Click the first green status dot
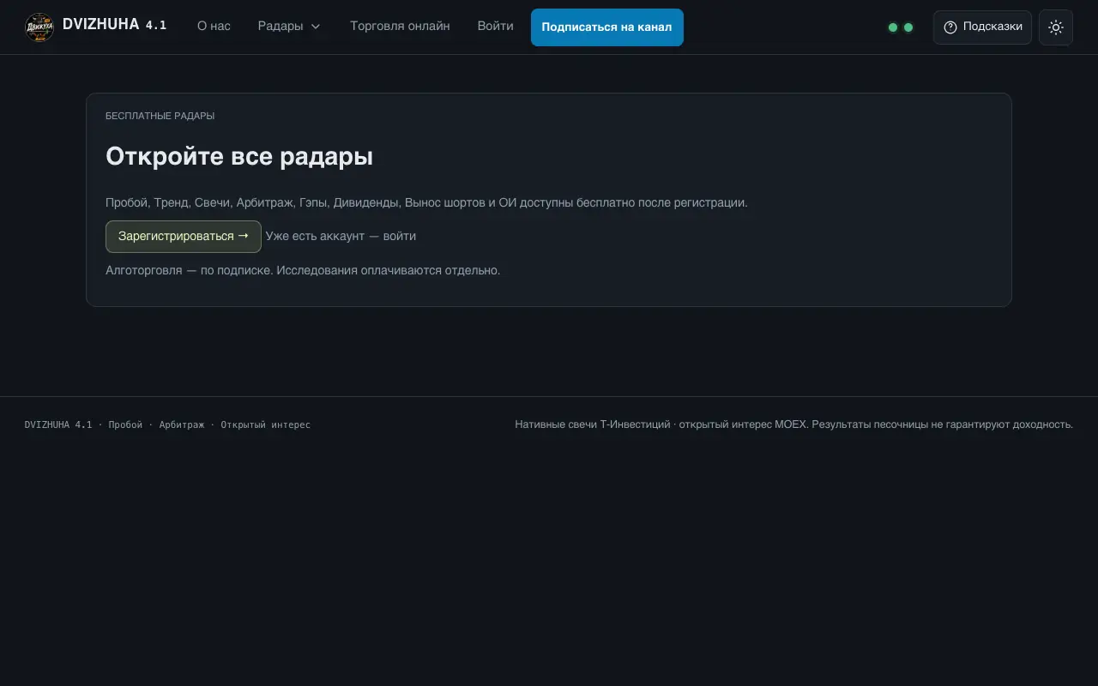Viewport: 1098px width, 686px height. (893, 27)
